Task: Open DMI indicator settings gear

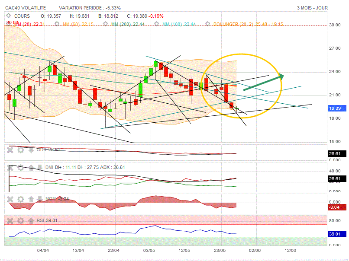Action: click(x=21, y=168)
